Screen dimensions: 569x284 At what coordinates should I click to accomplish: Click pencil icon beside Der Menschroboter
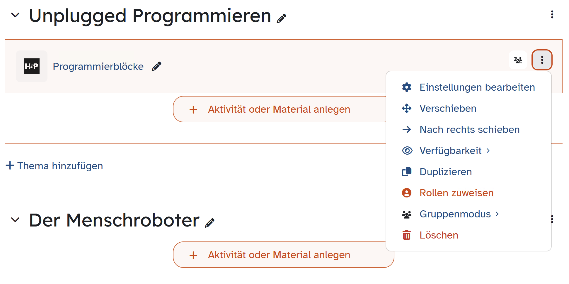click(209, 223)
